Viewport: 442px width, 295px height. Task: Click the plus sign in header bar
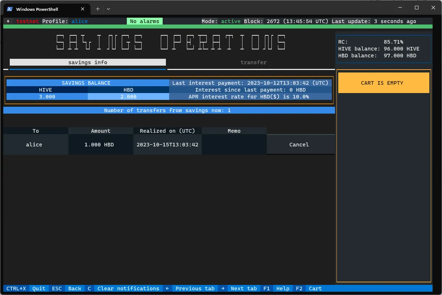coord(8,21)
